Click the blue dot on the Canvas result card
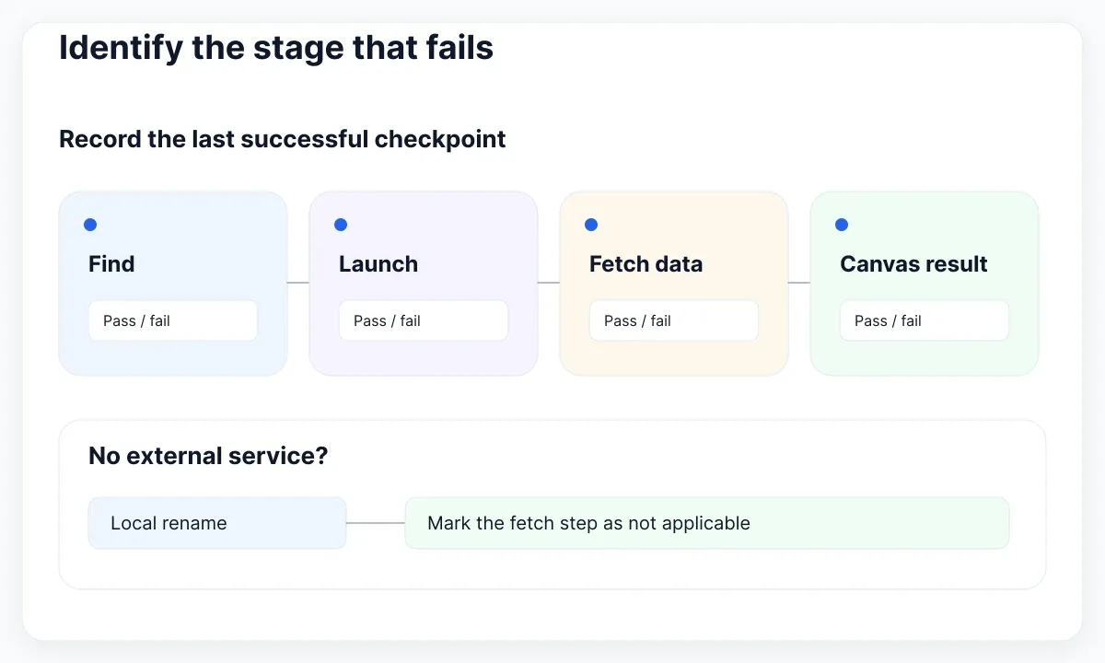Image resolution: width=1105 pixels, height=663 pixels. click(x=842, y=225)
